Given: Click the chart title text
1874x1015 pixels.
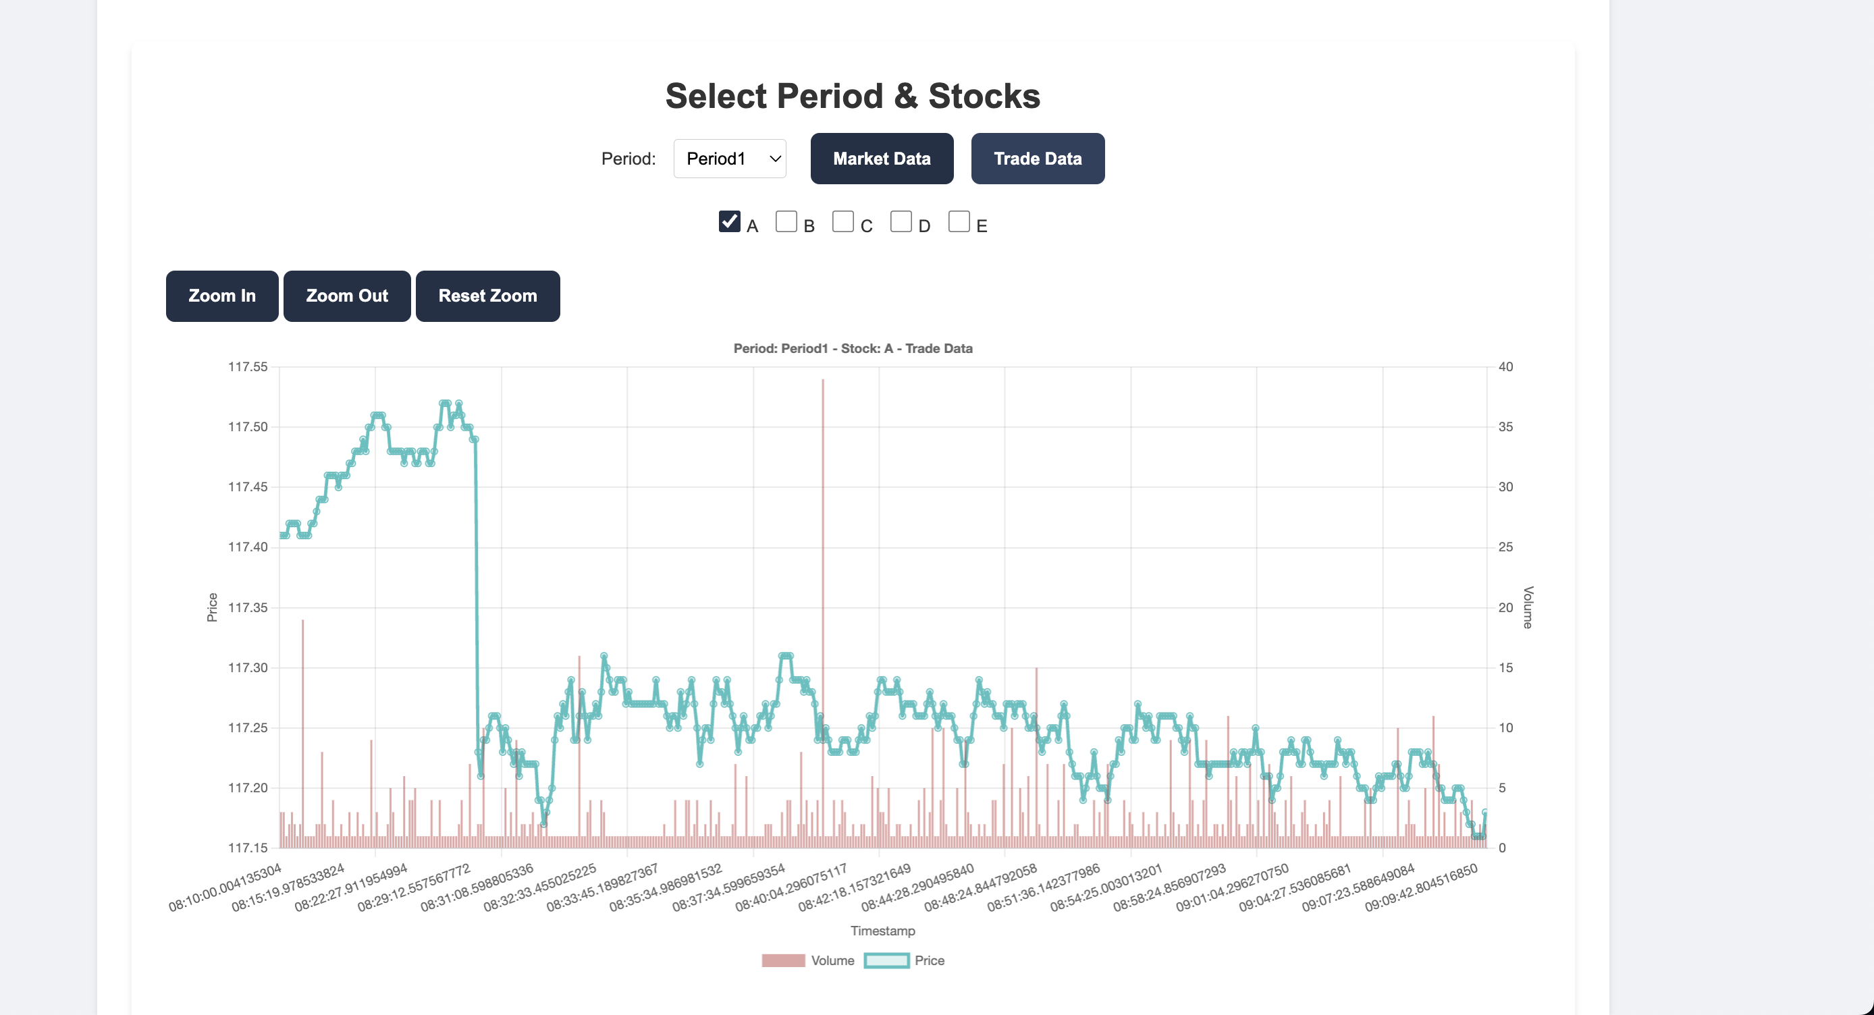Looking at the screenshot, I should point(853,348).
